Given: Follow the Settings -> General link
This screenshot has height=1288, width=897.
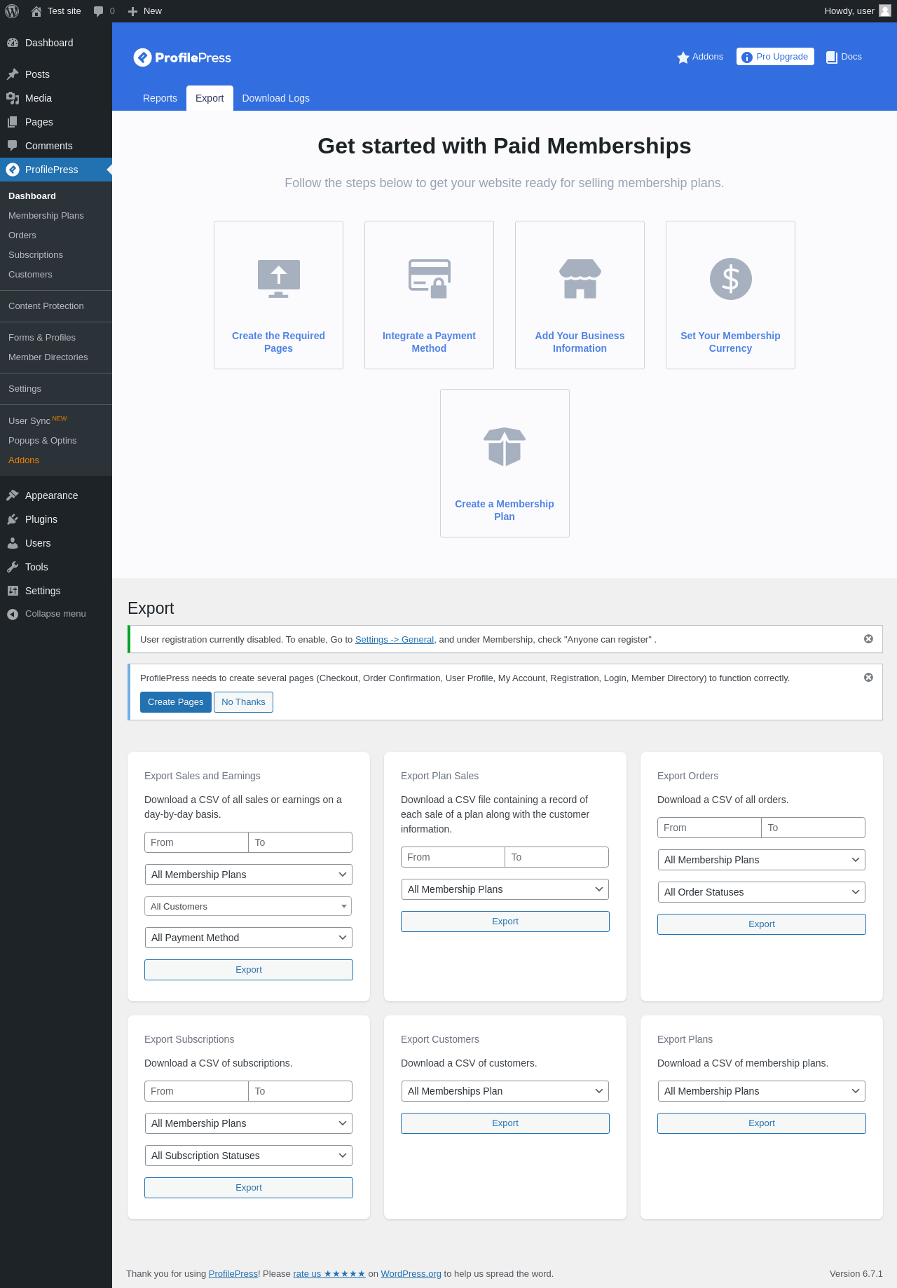Looking at the screenshot, I should point(395,639).
